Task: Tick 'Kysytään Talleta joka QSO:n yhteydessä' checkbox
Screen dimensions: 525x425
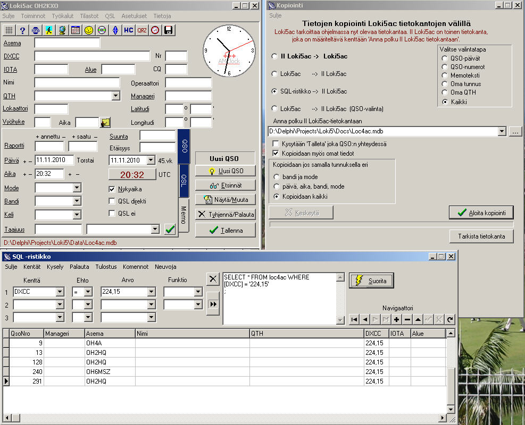Action: point(276,144)
